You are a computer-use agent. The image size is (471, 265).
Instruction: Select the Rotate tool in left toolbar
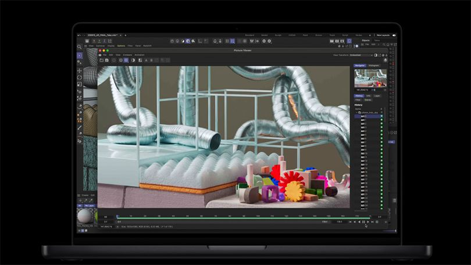[x=80, y=78]
